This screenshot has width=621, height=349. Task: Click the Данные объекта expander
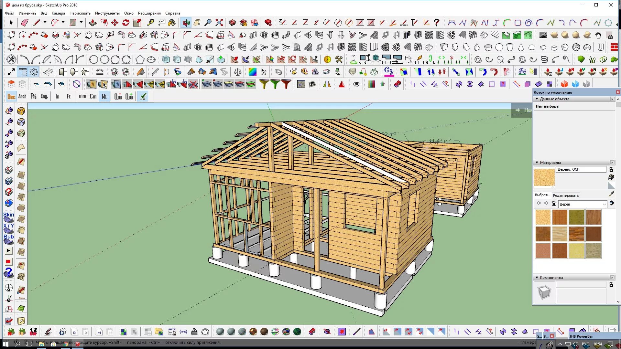point(538,99)
